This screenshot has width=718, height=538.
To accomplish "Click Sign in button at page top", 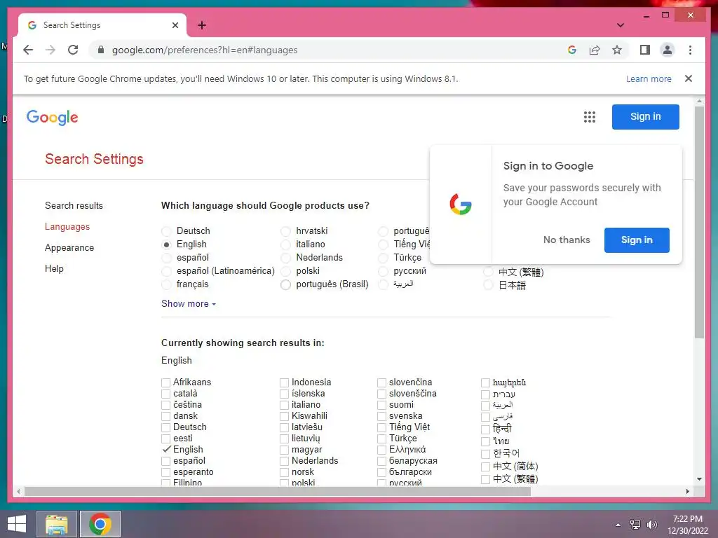I will coord(645,117).
